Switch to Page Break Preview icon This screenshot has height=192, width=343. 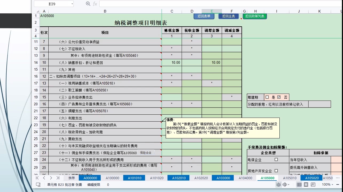click(x=313, y=185)
